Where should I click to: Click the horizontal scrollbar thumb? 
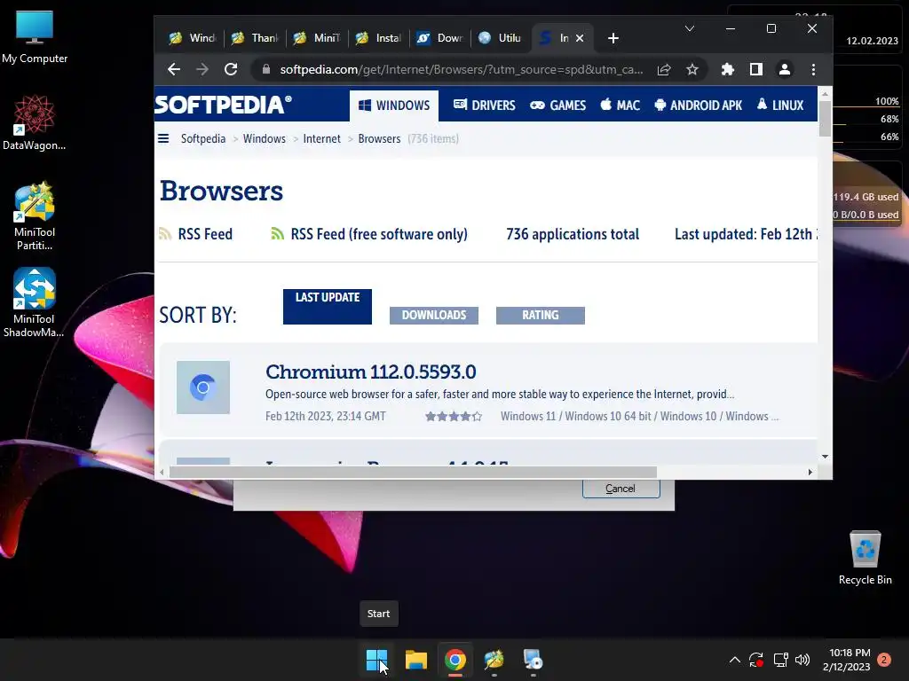point(413,473)
